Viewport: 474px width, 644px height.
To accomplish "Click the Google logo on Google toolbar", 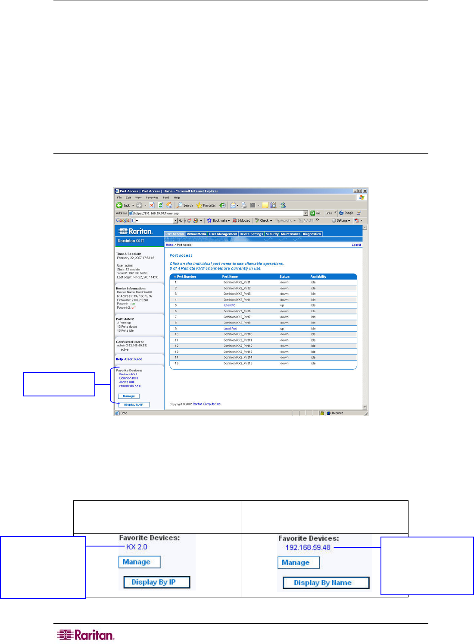I will pos(123,220).
